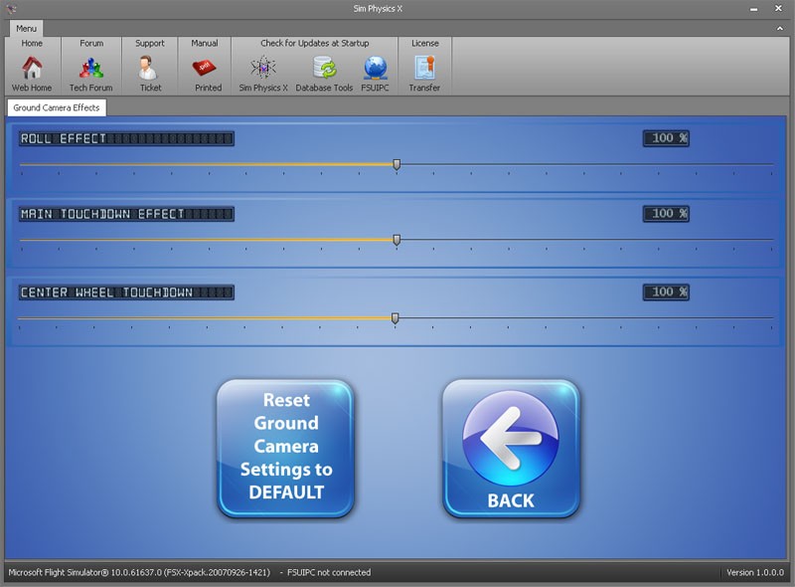Click the FSUIPC globe icon
The image size is (795, 587).
pyautogui.click(x=376, y=68)
